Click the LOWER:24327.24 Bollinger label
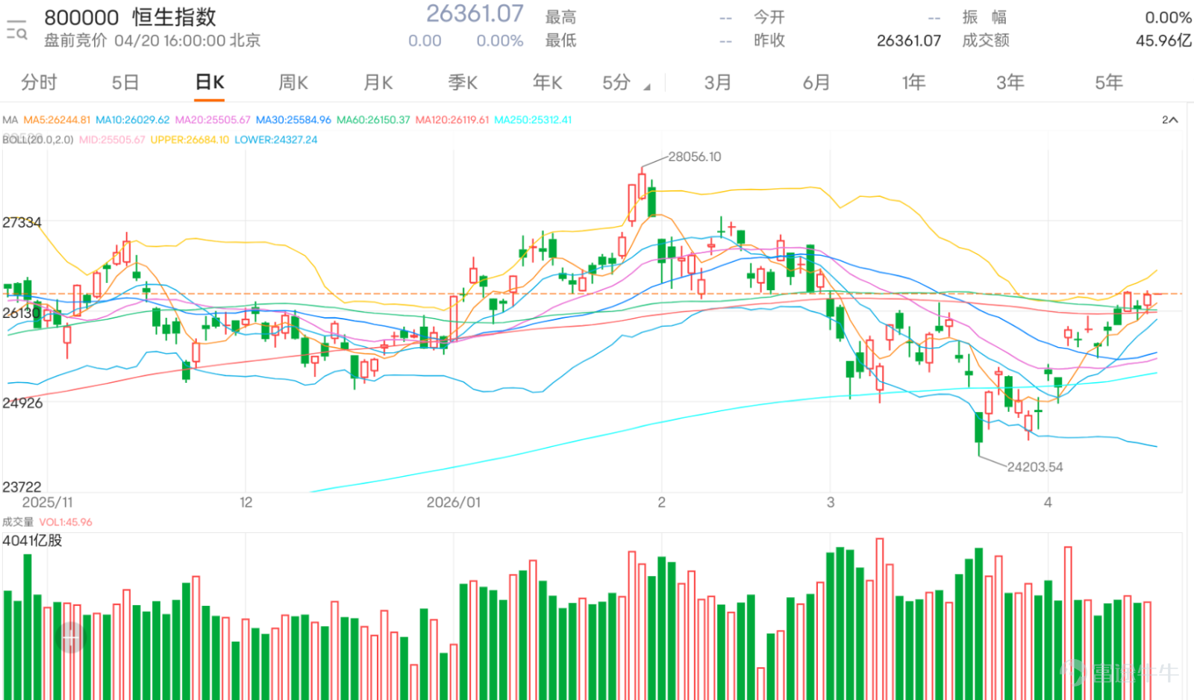 pos(276,140)
